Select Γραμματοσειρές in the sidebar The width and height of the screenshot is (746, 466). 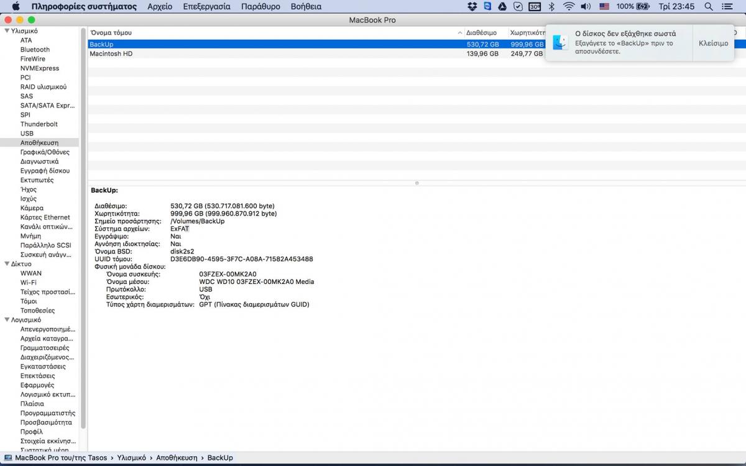click(45, 347)
